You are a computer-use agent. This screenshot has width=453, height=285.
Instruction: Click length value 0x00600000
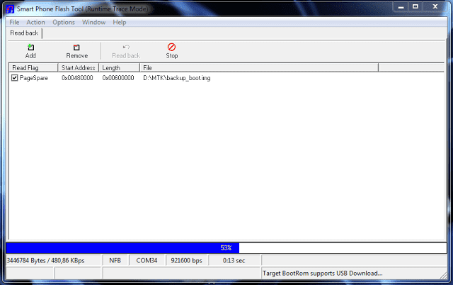click(118, 78)
